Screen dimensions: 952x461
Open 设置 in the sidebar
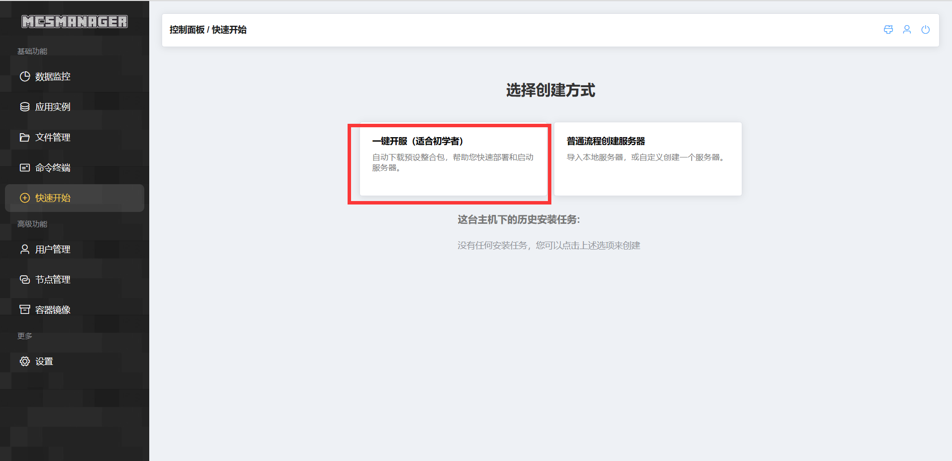tap(74, 361)
